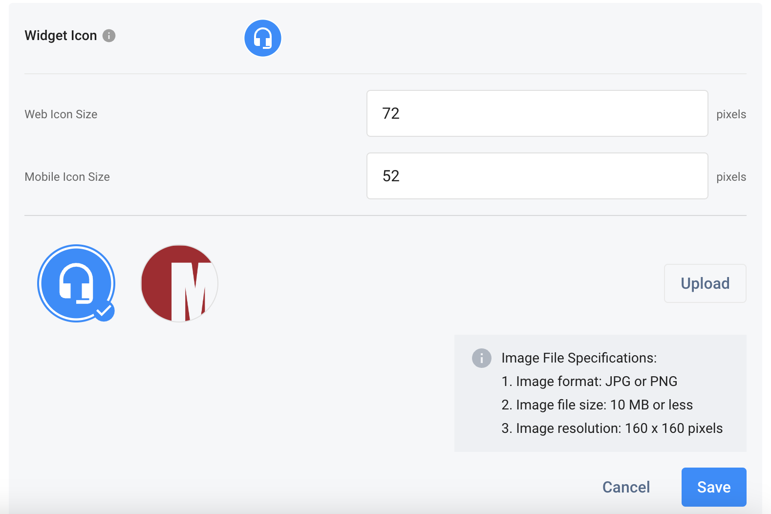
Task: Click the Web Icon Size label
Action: [x=61, y=114]
